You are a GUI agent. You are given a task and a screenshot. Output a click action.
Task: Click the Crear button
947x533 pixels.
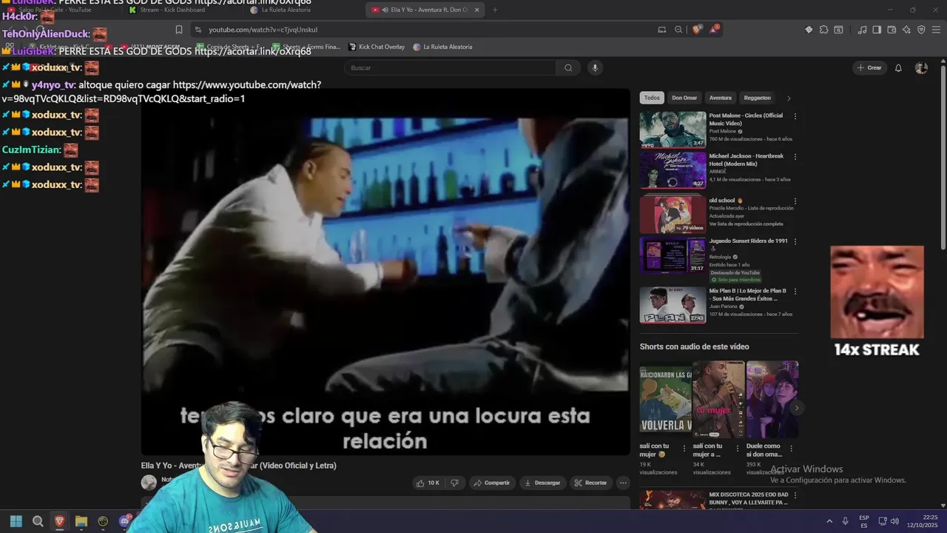point(869,67)
